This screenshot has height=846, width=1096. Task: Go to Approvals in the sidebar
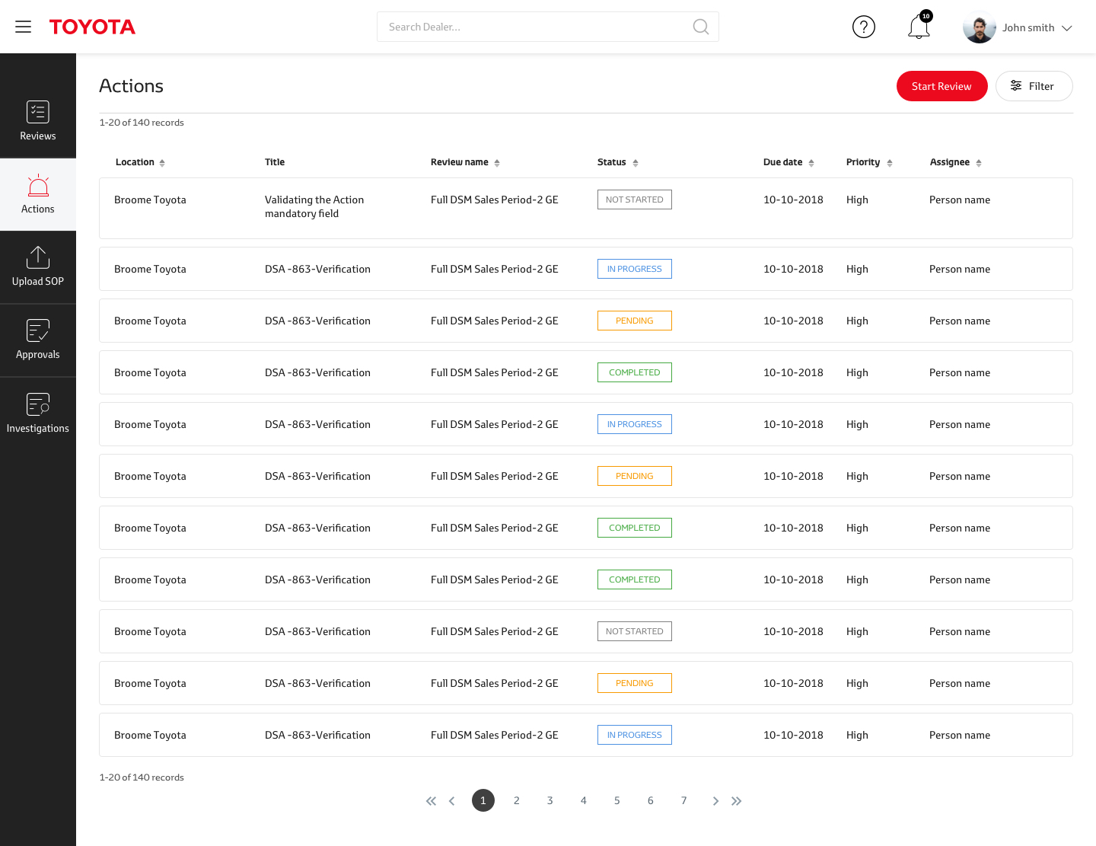[x=38, y=340]
